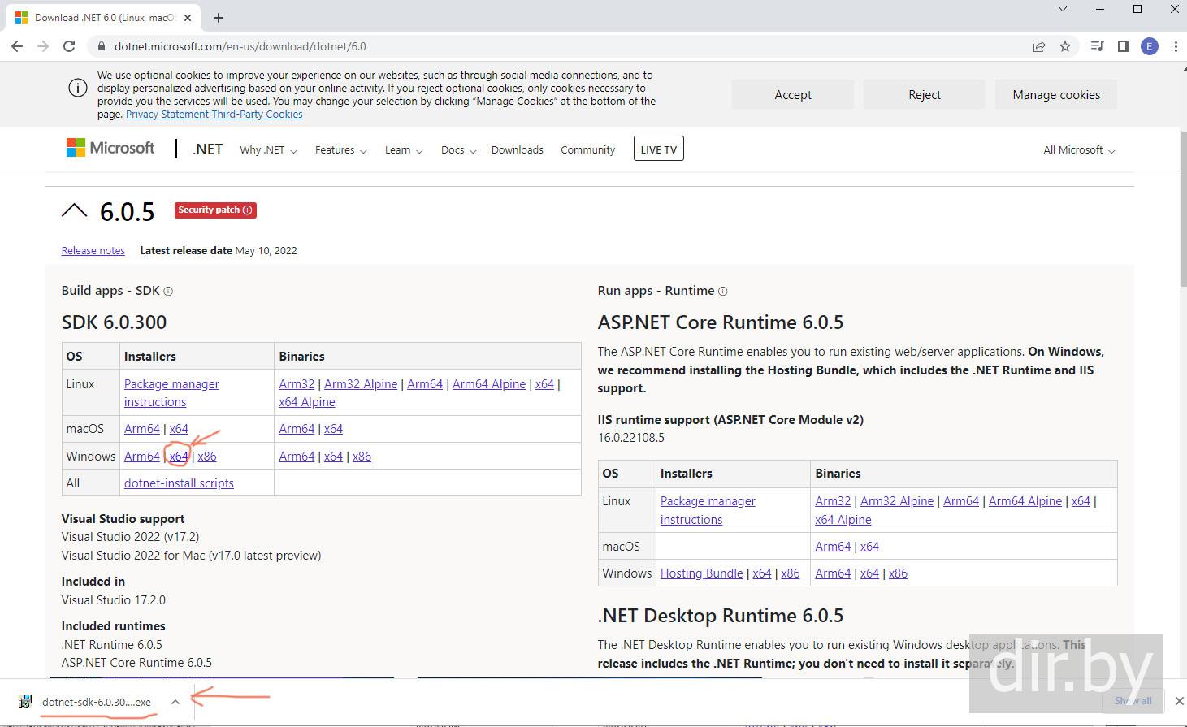
Task: Go to the Community nav item
Action: [587, 150]
